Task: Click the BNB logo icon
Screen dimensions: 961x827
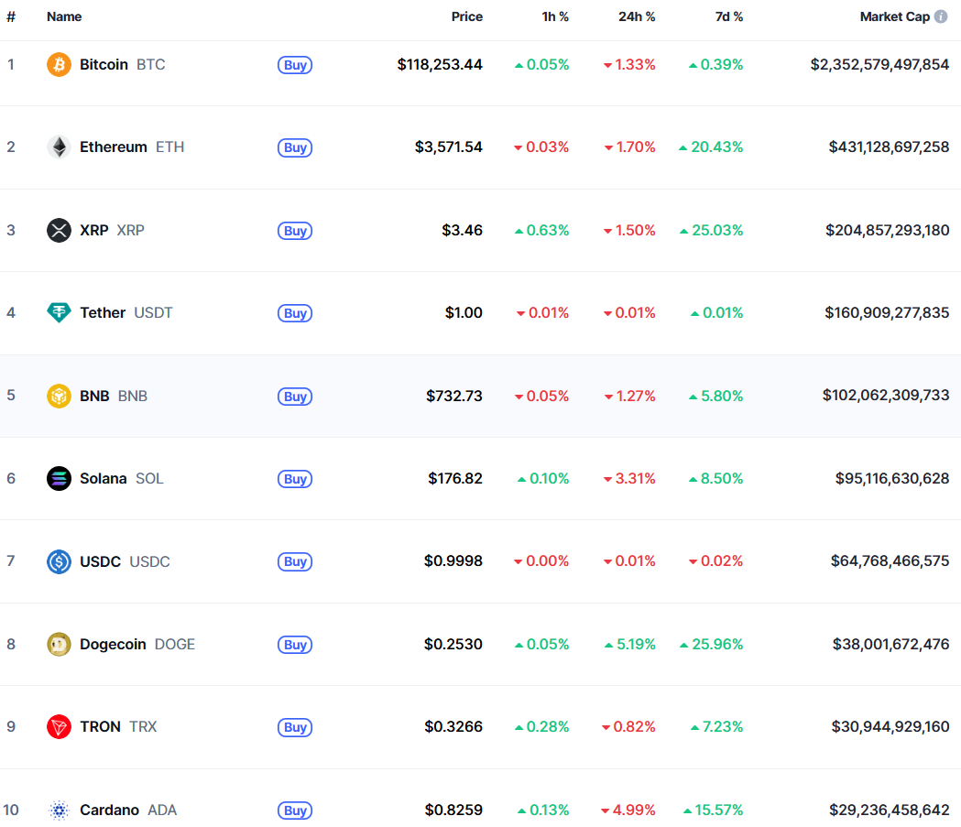Action: [59, 396]
